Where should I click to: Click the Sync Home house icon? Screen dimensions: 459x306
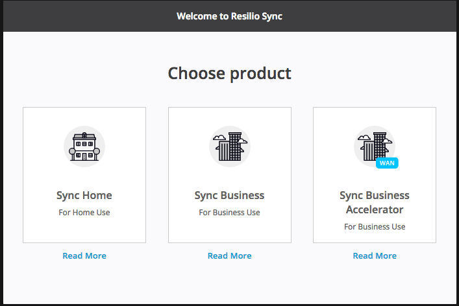click(x=84, y=147)
